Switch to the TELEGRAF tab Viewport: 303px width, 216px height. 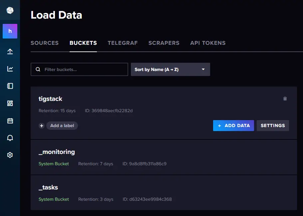coord(123,43)
